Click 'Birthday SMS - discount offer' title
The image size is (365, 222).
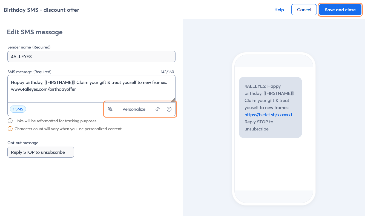tap(41, 10)
